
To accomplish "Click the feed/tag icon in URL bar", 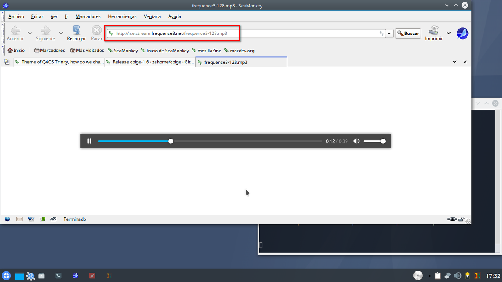I will click(x=382, y=33).
